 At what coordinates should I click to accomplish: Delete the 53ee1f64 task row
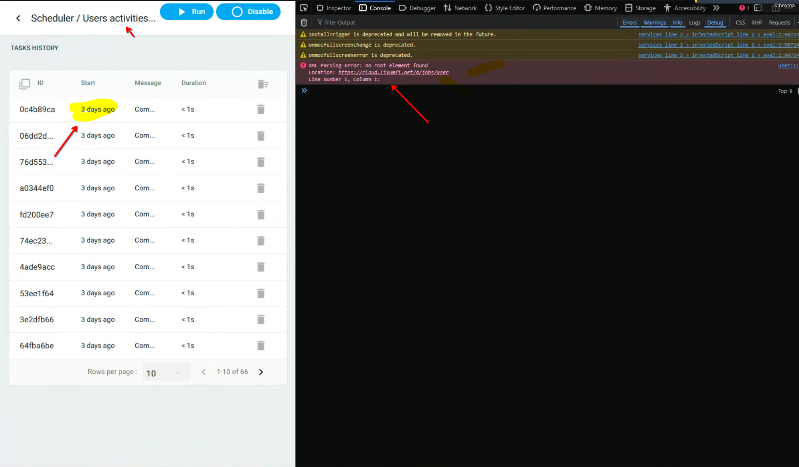(261, 293)
